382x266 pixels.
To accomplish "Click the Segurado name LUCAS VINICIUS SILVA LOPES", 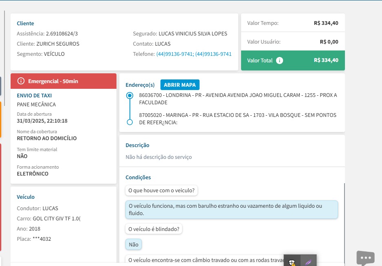I will pos(193,34).
